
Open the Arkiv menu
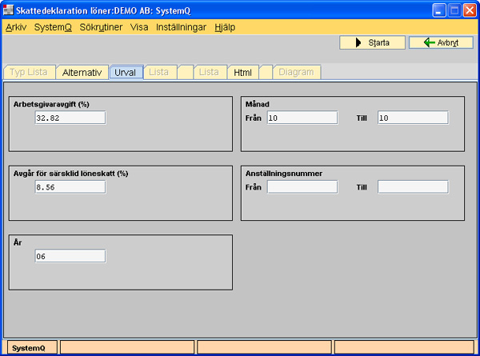point(16,26)
